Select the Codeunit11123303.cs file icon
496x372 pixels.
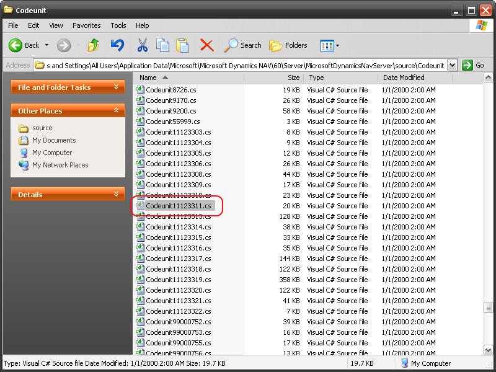point(140,132)
